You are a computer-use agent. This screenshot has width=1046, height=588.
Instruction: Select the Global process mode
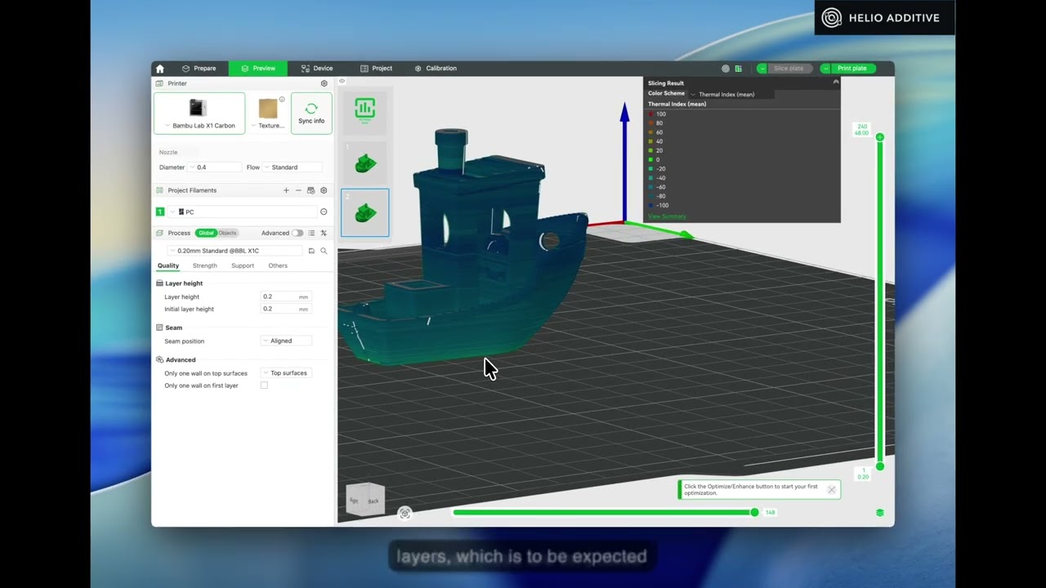[206, 233]
